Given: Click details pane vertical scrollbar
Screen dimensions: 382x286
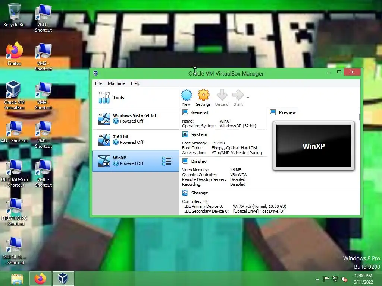Looking at the screenshot, I should pos(360,117).
